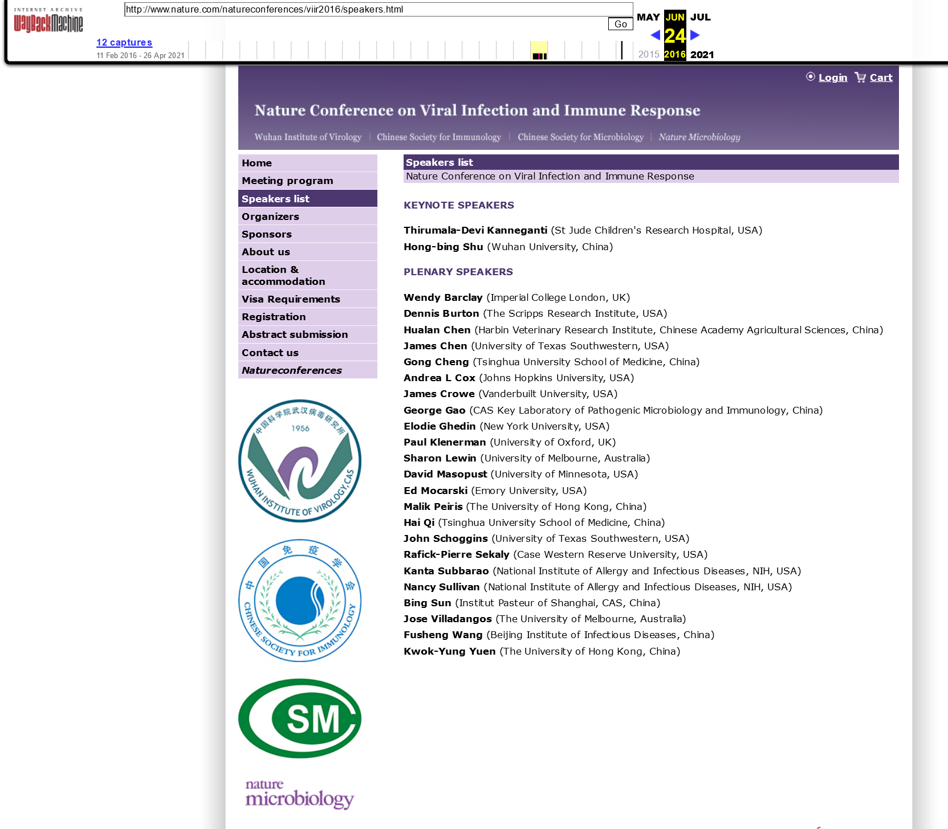
Task: Open the nature microbiology logo
Action: pos(300,794)
